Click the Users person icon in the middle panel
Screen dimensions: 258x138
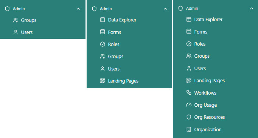click(103, 69)
